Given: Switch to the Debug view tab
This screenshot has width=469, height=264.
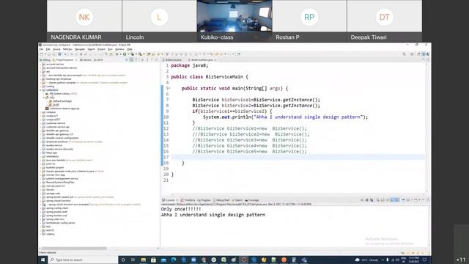Looking at the screenshot, I should pyautogui.click(x=45, y=60).
